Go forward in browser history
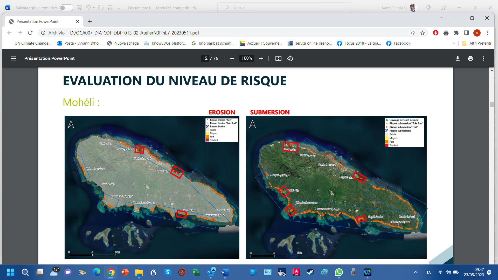 point(20,33)
